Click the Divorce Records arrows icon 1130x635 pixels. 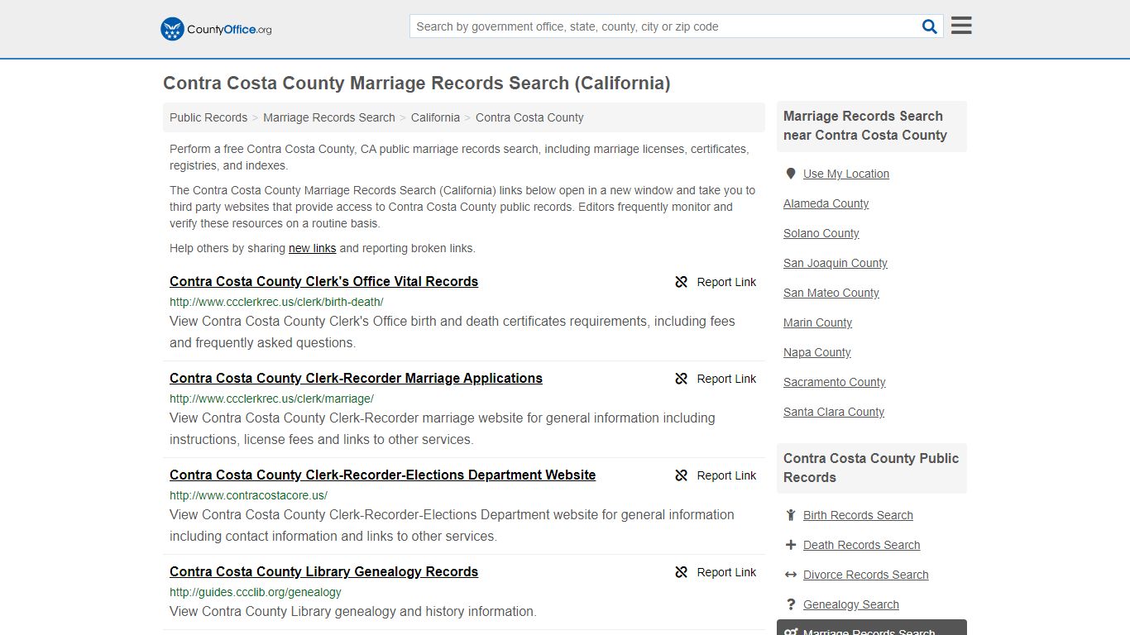[x=791, y=575]
